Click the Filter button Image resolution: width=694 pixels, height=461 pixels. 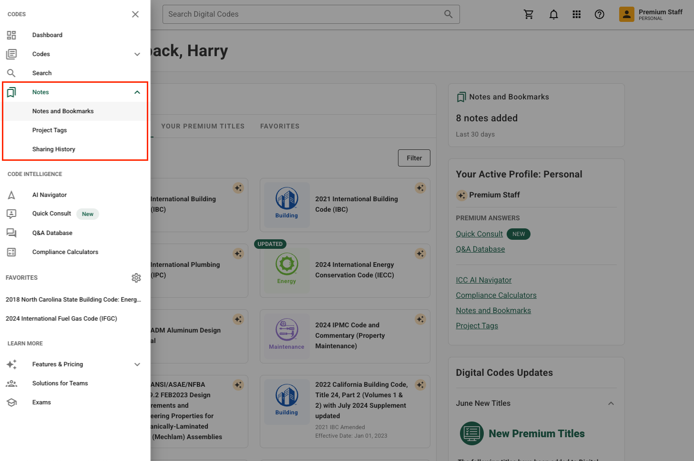click(x=414, y=158)
